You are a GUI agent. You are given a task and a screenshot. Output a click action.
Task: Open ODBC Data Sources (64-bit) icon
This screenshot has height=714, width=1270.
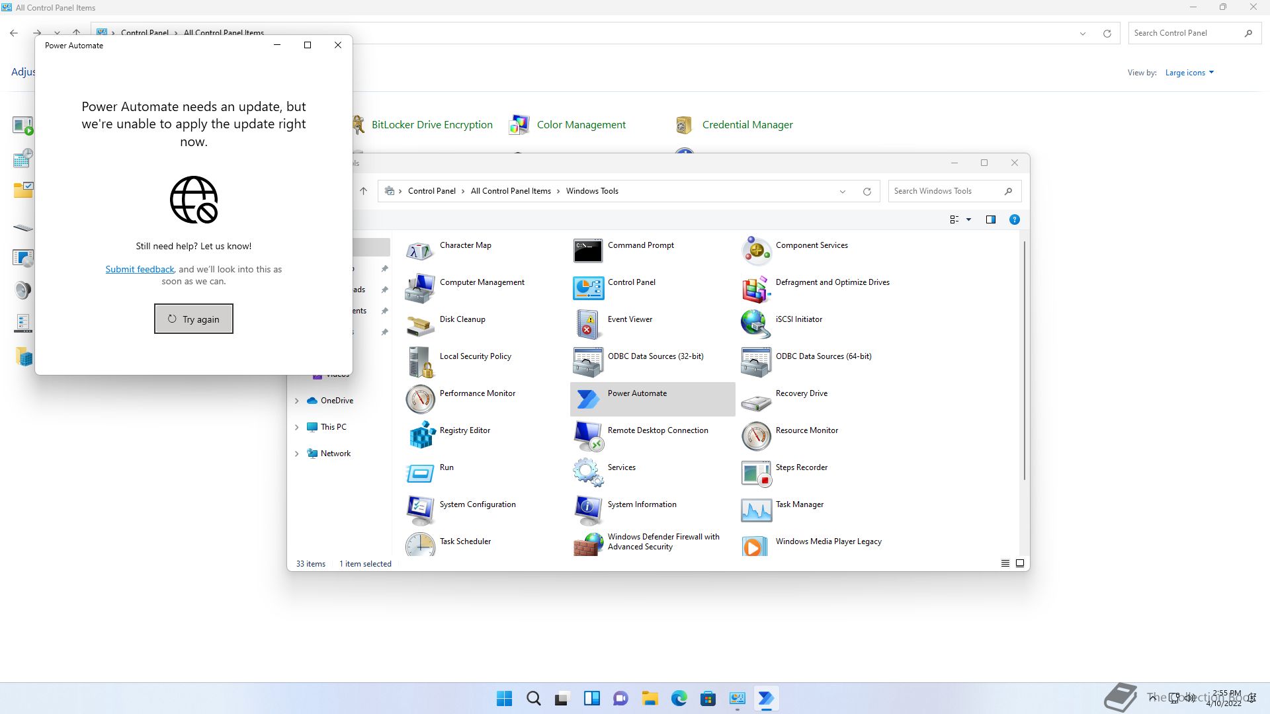click(x=756, y=362)
